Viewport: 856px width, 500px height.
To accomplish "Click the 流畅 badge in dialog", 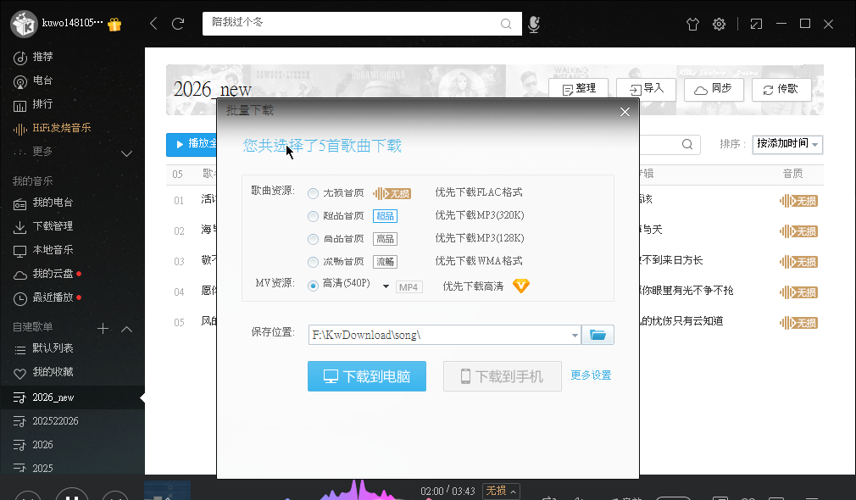I will [385, 262].
